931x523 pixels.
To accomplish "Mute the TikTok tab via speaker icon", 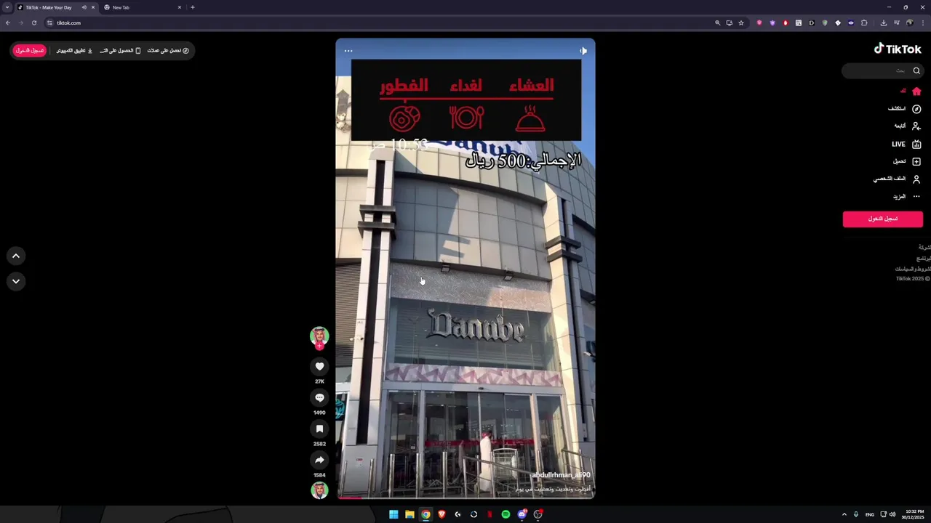I will tap(84, 7).
